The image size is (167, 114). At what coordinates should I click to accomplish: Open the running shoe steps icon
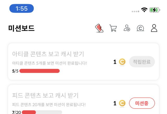point(99,28)
